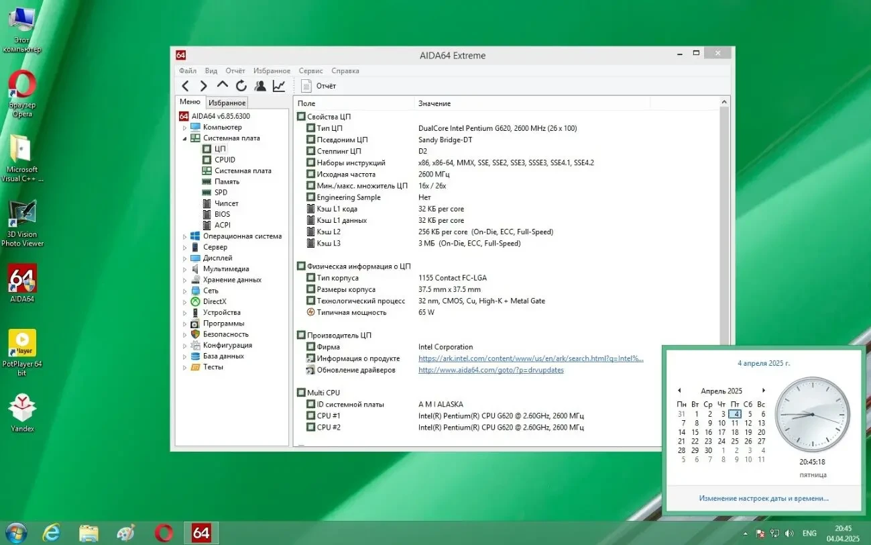Open the user information toolbar icon
Image resolution: width=871 pixels, height=545 pixels.
coord(260,85)
